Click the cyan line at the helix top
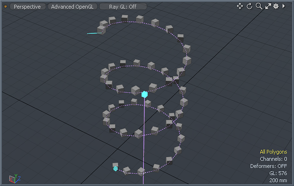Image resolution: width=294 pixels, height=186 pixels. (94, 33)
